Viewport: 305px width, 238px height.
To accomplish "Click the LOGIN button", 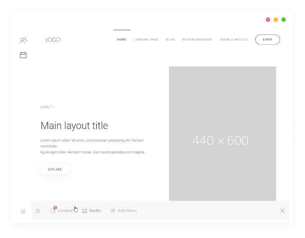I will pos(267,40).
